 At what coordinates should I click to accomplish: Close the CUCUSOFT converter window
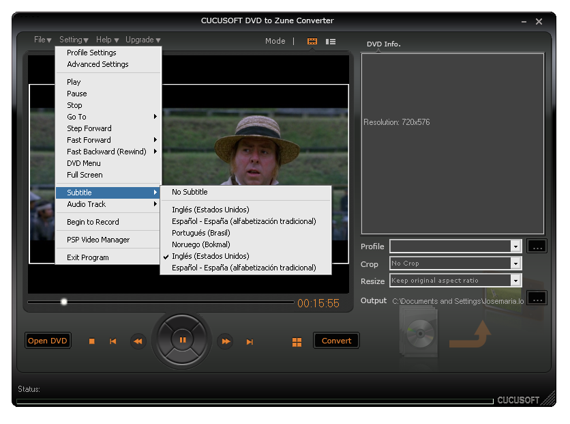point(539,22)
